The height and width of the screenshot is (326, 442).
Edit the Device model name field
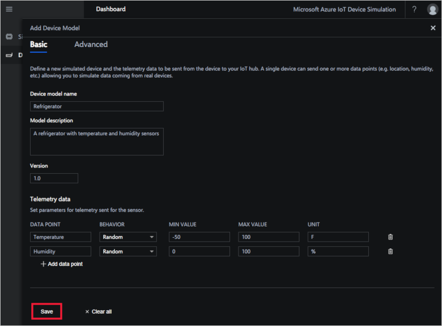(x=97, y=106)
